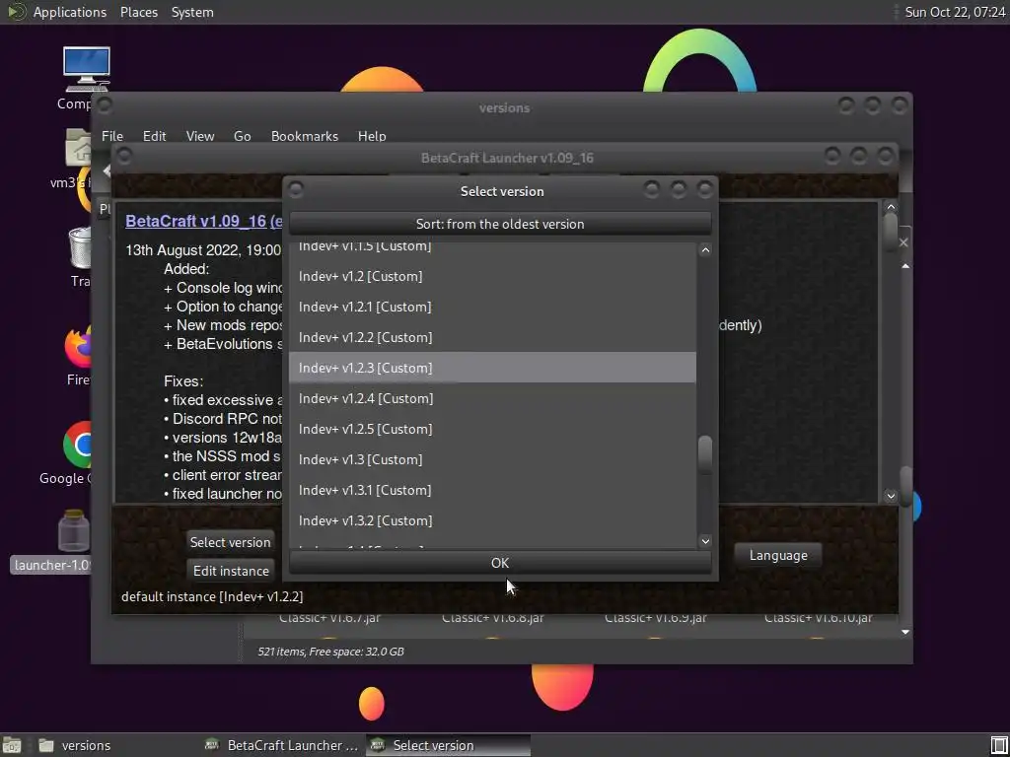Click the workspace switcher in the bottom panel
Image resolution: width=1010 pixels, height=757 pixels.
[x=998, y=745]
